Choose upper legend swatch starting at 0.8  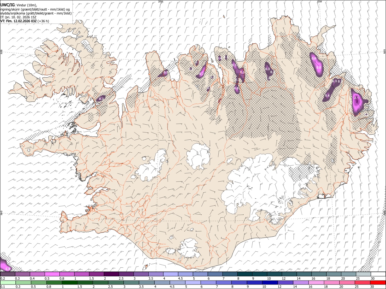pyautogui.click(x=67, y=274)
